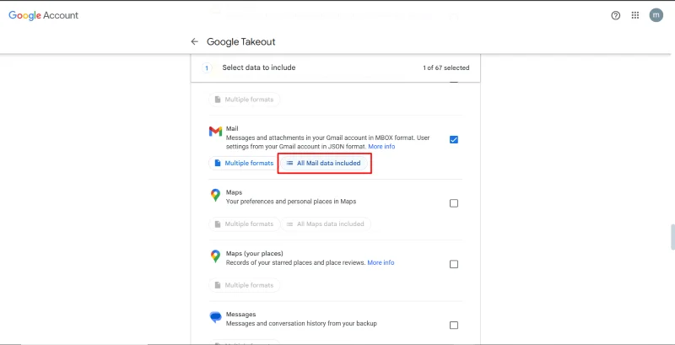Viewport: 675px width, 345px height.
Task: Open the More info link under Mail
Action: [x=381, y=147]
